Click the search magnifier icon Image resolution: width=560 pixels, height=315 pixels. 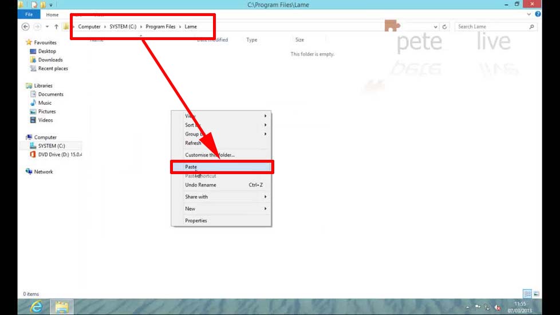tap(531, 27)
